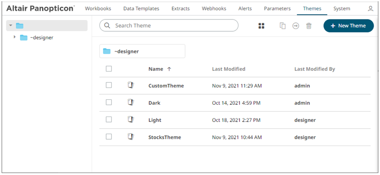Check the StocksTheme row checkbox
This screenshot has height=175, width=380.
(109, 137)
